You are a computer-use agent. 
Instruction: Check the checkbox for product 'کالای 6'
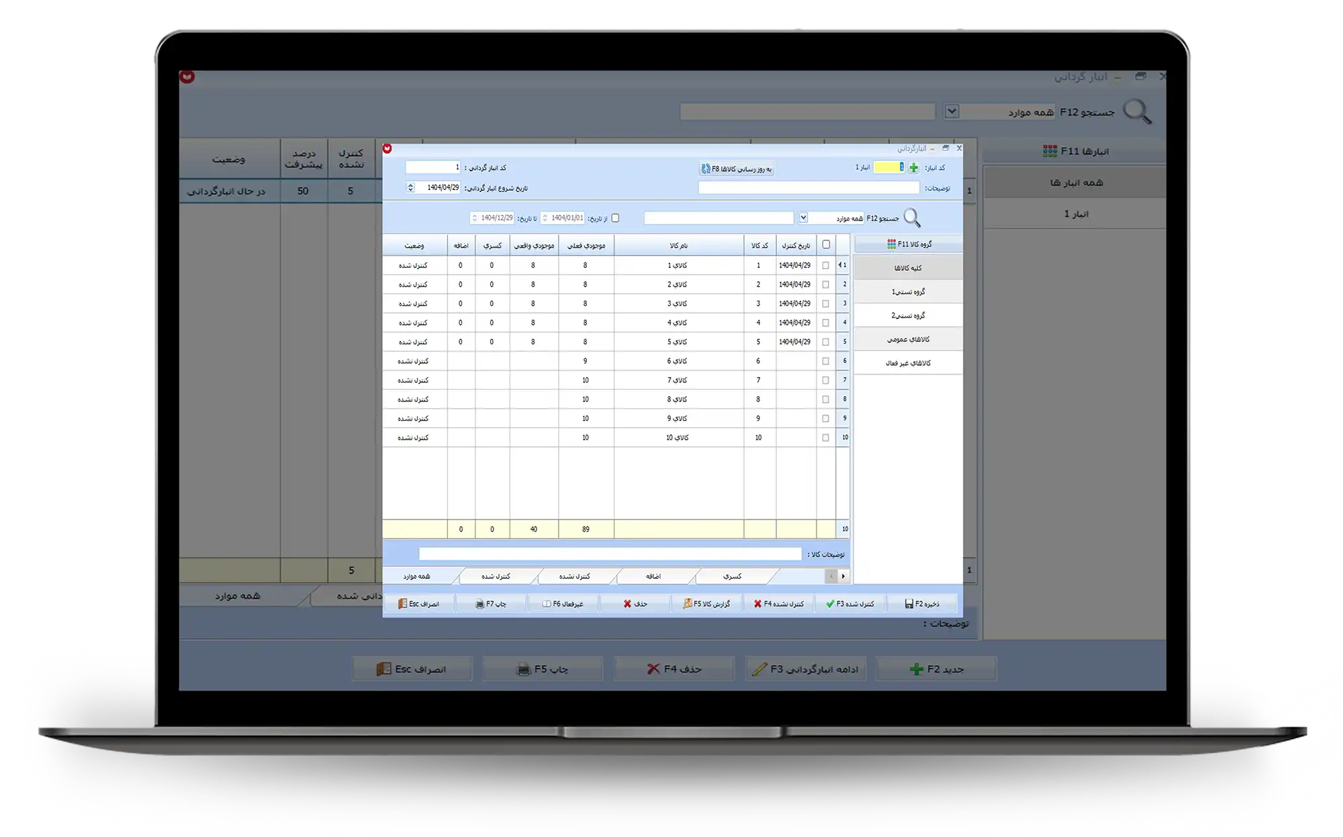pyautogui.click(x=826, y=361)
